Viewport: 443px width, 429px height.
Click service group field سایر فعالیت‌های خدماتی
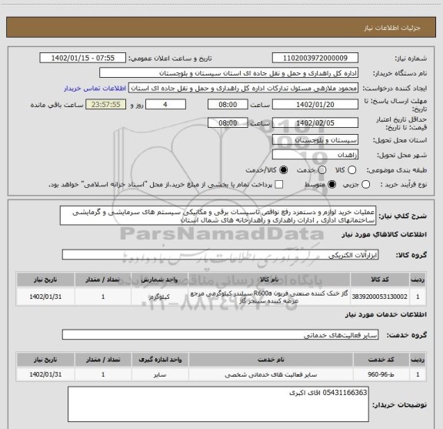(220, 335)
